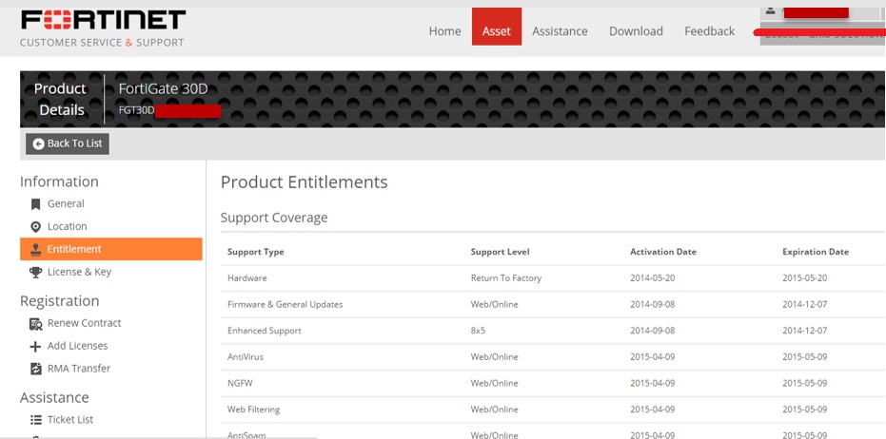
Task: Click the FortiGate 30D product title
Action: [164, 89]
